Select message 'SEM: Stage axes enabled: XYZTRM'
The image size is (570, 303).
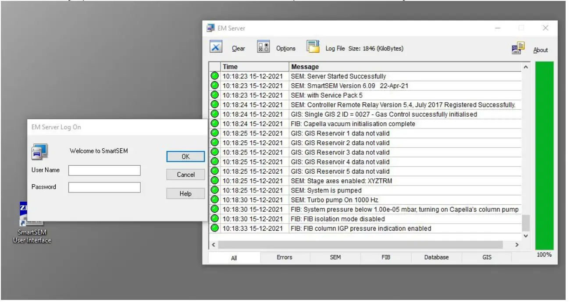coord(341,181)
